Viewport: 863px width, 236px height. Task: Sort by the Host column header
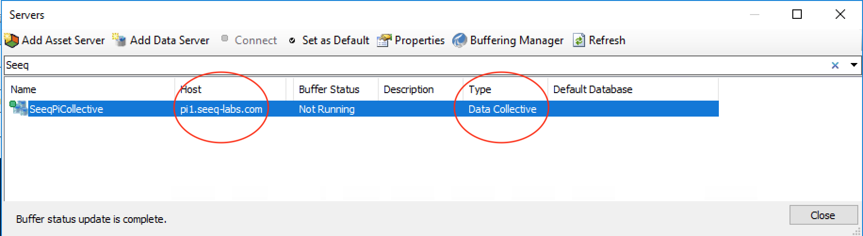[191, 89]
